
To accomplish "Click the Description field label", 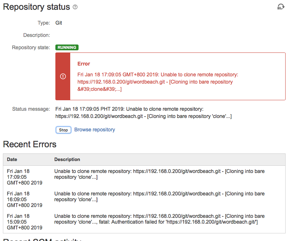I will tap(37, 35).
